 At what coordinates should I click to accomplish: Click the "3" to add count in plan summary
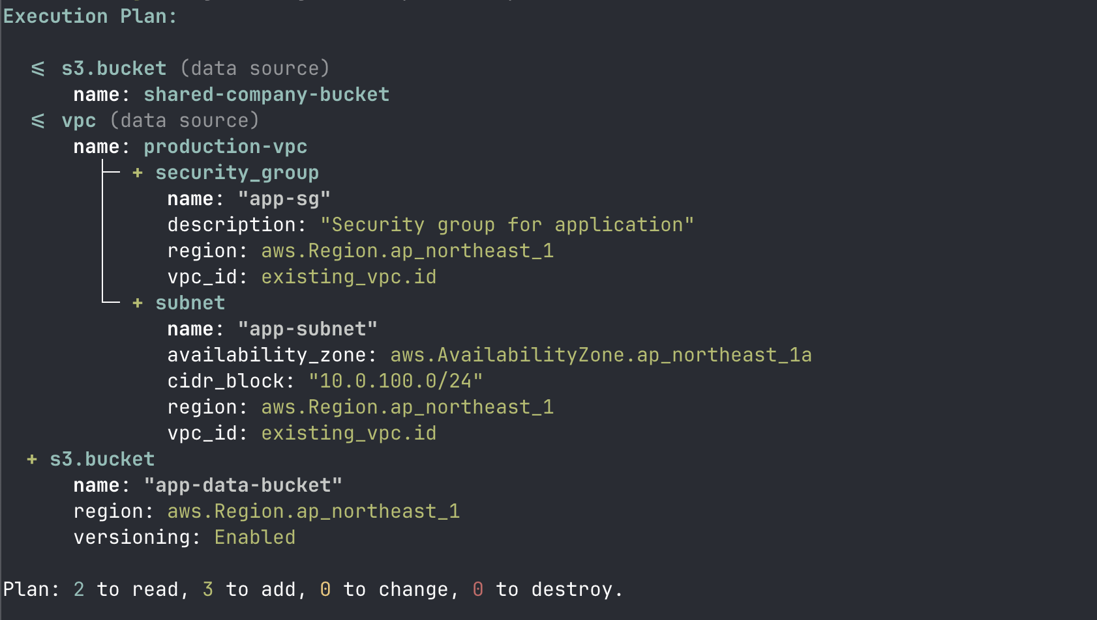pyautogui.click(x=207, y=589)
